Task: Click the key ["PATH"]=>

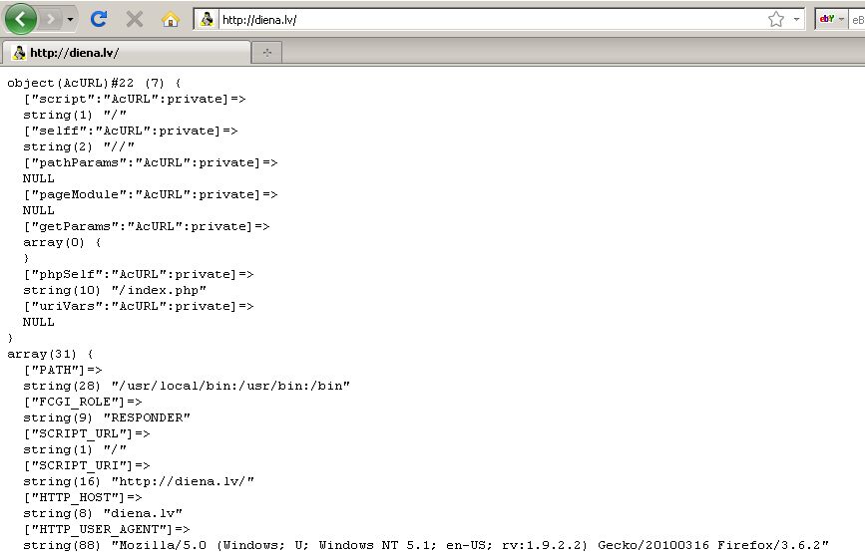Action: [62, 371]
